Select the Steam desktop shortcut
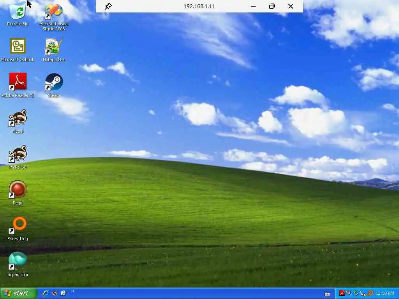 pyautogui.click(x=54, y=85)
